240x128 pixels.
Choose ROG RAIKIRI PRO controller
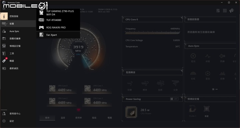(x=58, y=28)
